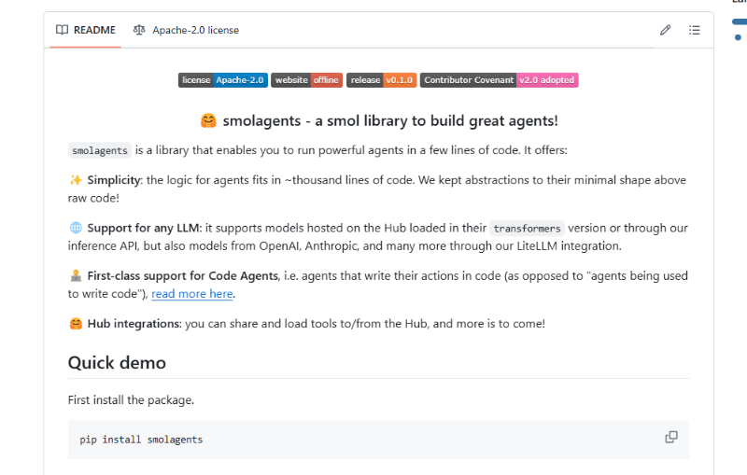Click the README book icon

click(62, 30)
